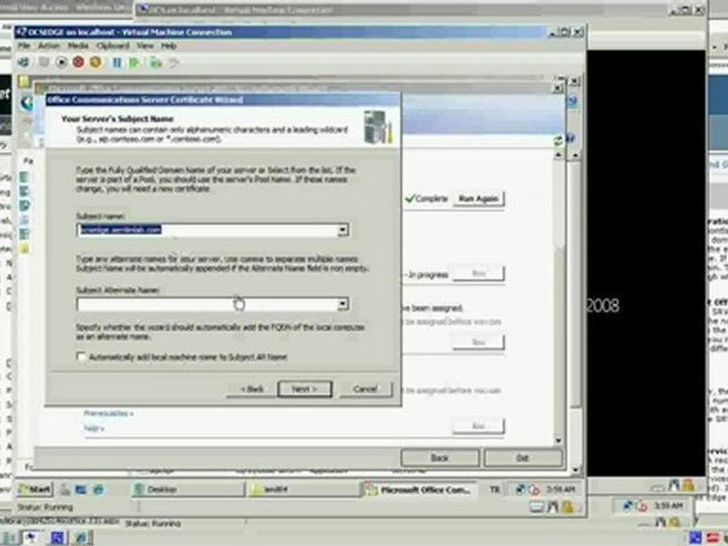Click the Revert toolbar icon
Image resolution: width=728 pixels, height=546 pixels.
[x=173, y=62]
